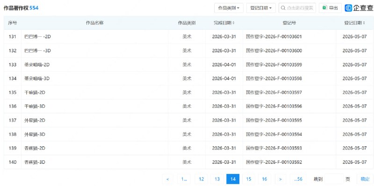Open the 作品类别 filter dropdown
Screen dimensions: 374x186
[x=229, y=8]
